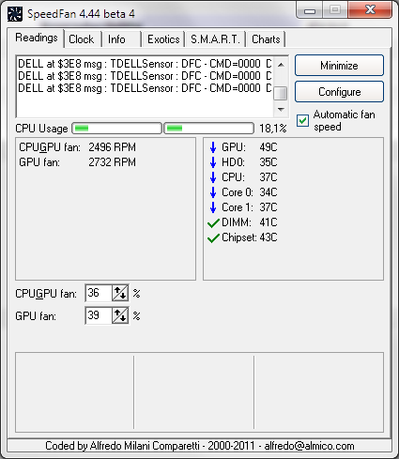Toggle the Automatic fan speed checkbox

click(x=302, y=120)
